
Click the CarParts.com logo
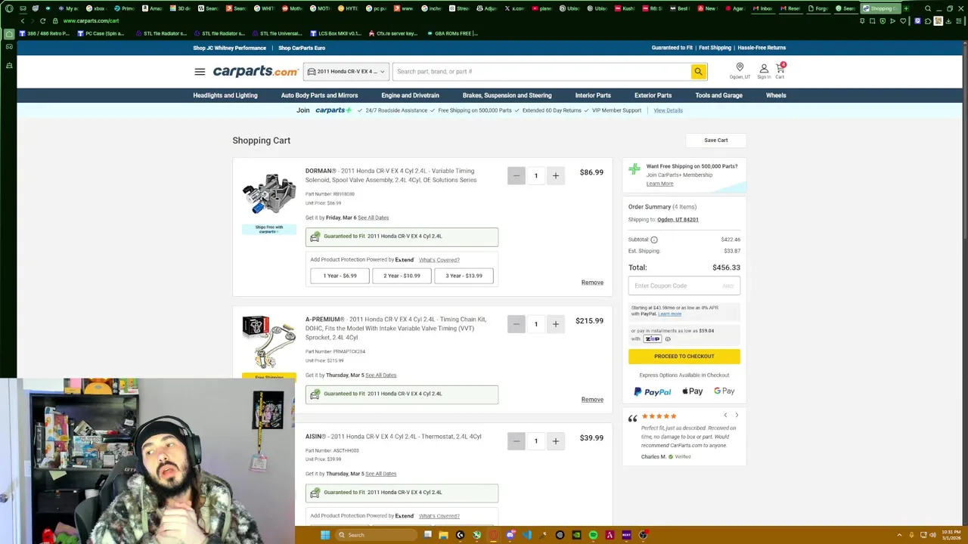pyautogui.click(x=256, y=72)
